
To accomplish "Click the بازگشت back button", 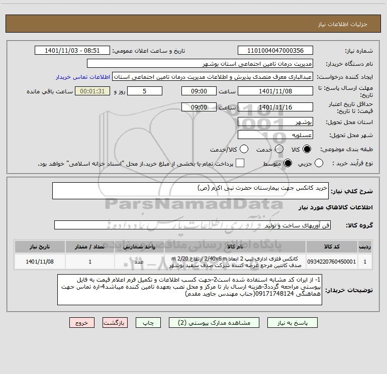I will [115, 323].
